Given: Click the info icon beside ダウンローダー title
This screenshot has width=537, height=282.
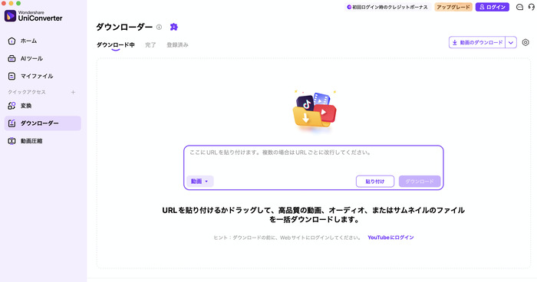Looking at the screenshot, I should [159, 27].
